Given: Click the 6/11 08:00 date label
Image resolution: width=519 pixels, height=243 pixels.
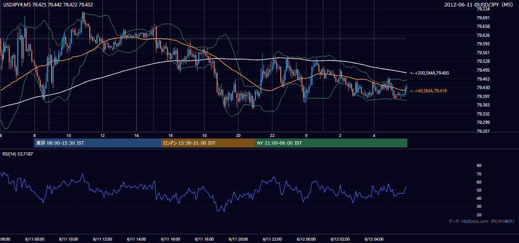Looking at the screenshot, I should click(x=35, y=239).
